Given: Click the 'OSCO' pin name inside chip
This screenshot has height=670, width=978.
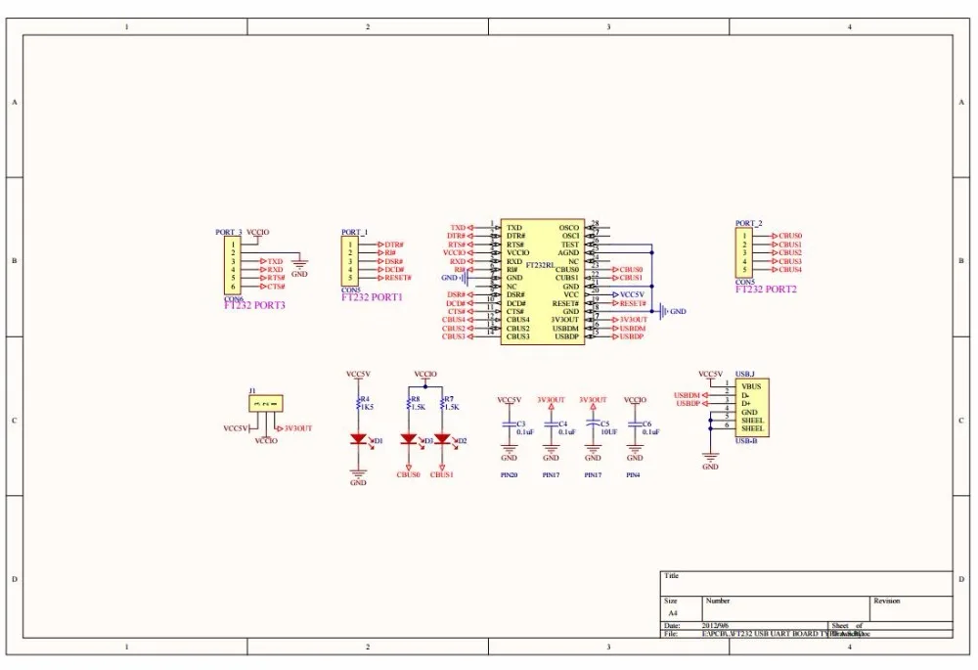Looking at the screenshot, I should coord(569,228).
